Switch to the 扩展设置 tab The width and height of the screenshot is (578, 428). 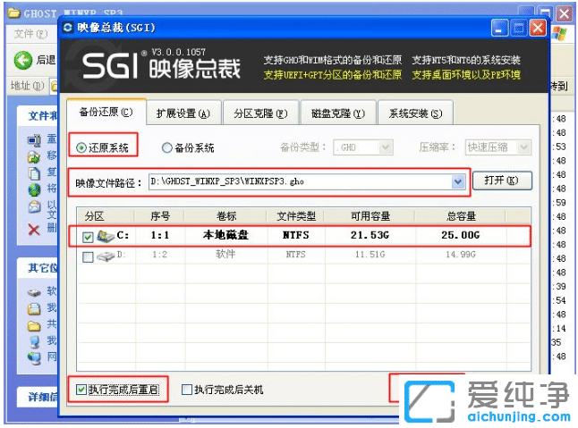(183, 113)
